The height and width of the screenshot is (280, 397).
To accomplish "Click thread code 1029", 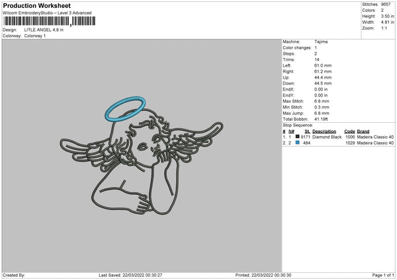I will [350, 143].
